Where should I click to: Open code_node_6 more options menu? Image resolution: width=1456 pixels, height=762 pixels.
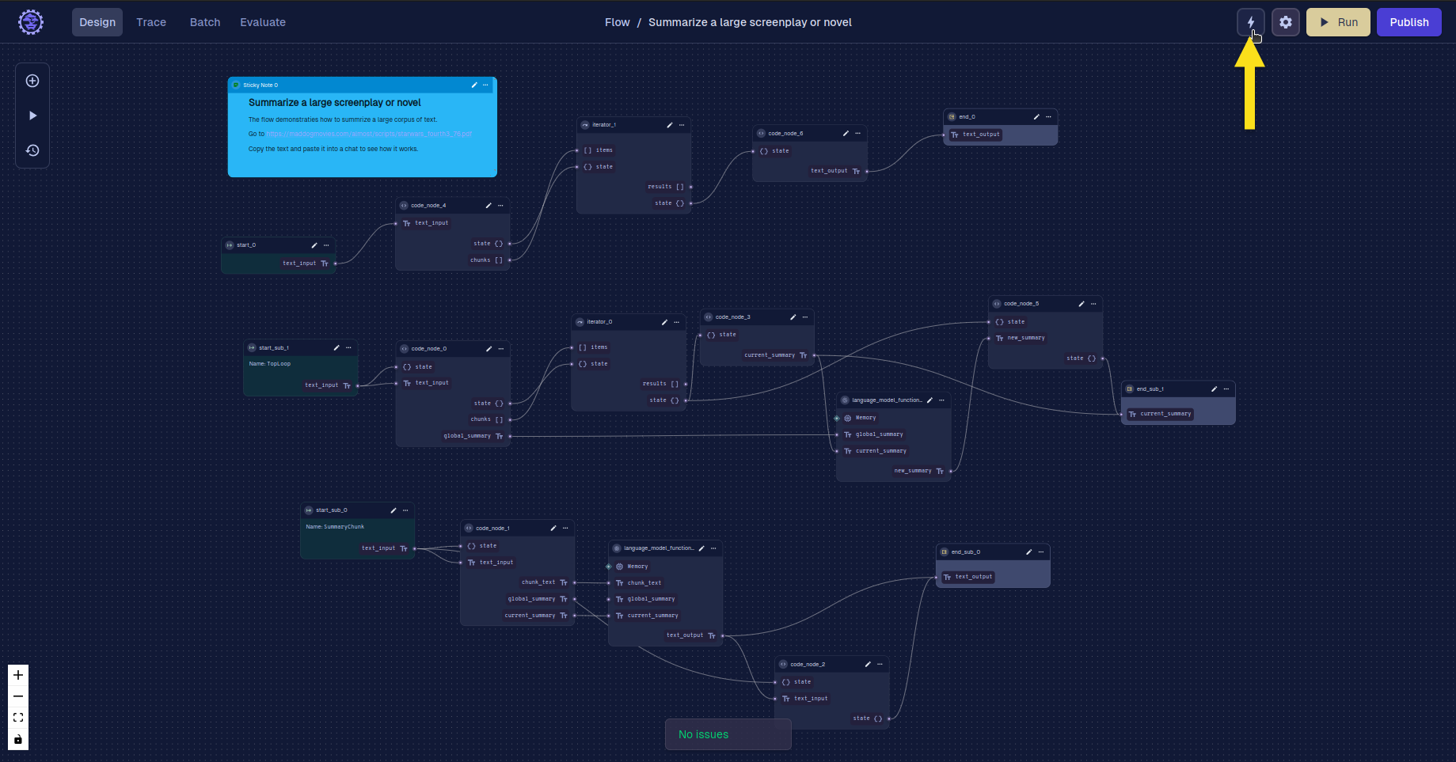[857, 134]
